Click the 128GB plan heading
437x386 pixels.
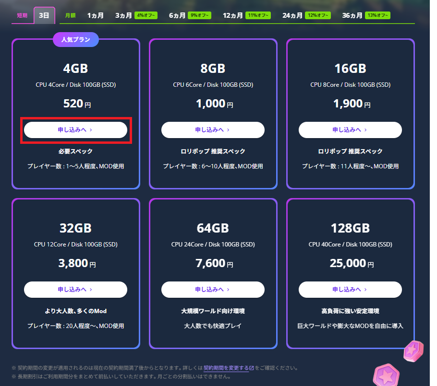coord(351,228)
